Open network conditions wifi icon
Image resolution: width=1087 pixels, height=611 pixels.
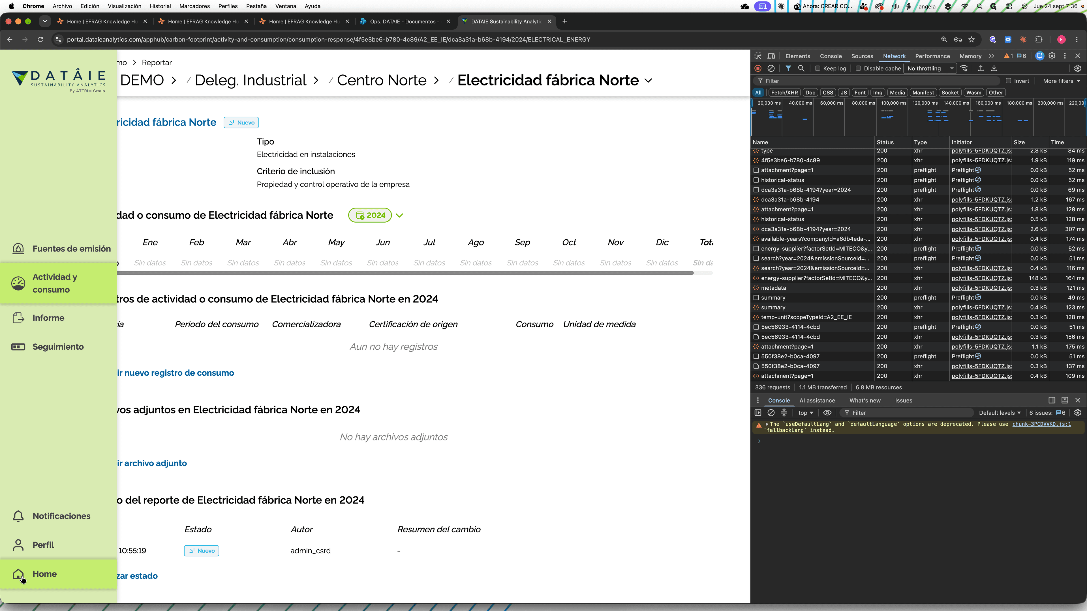[964, 68]
